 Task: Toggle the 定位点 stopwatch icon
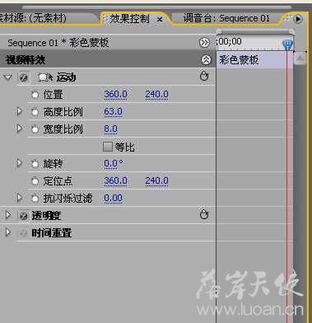tap(35, 181)
